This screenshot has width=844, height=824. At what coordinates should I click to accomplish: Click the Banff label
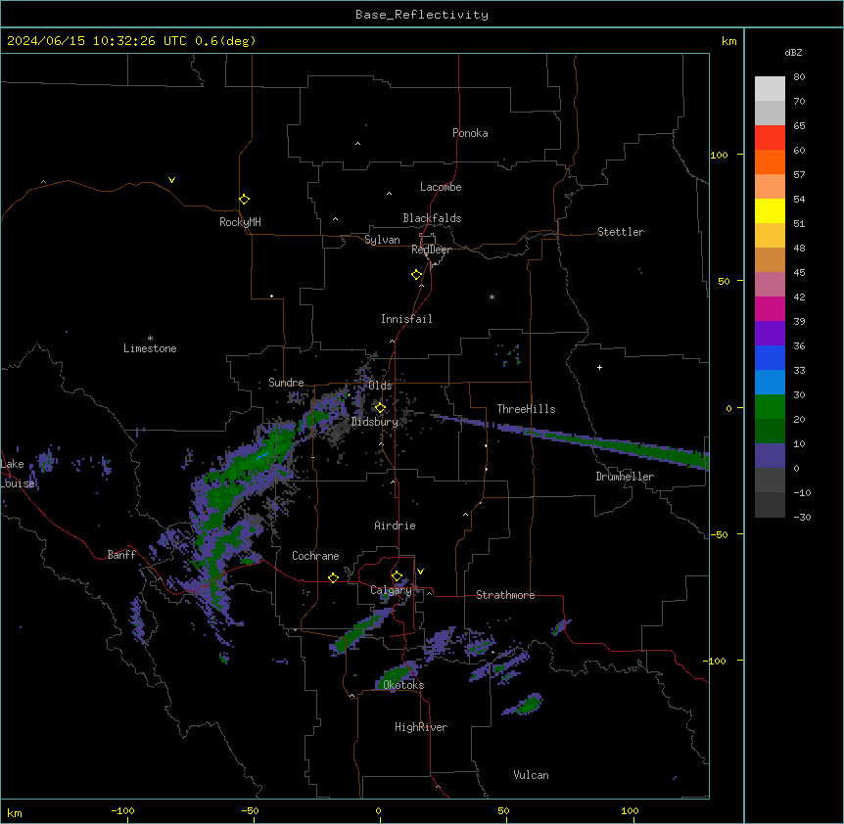click(121, 555)
